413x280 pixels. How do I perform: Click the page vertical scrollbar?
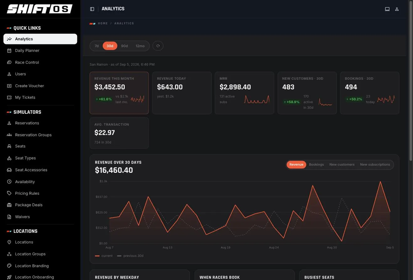tap(411, 81)
